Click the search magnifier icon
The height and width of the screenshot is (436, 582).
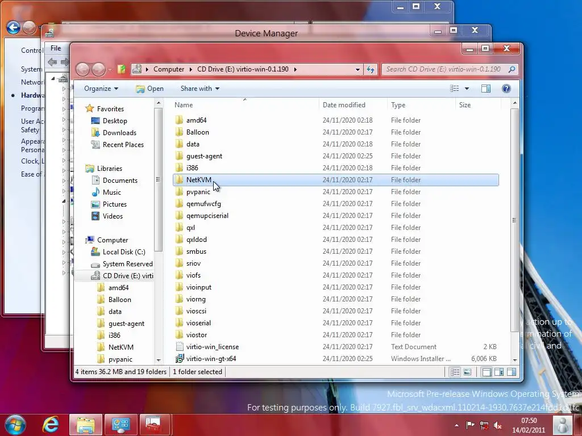coord(512,69)
